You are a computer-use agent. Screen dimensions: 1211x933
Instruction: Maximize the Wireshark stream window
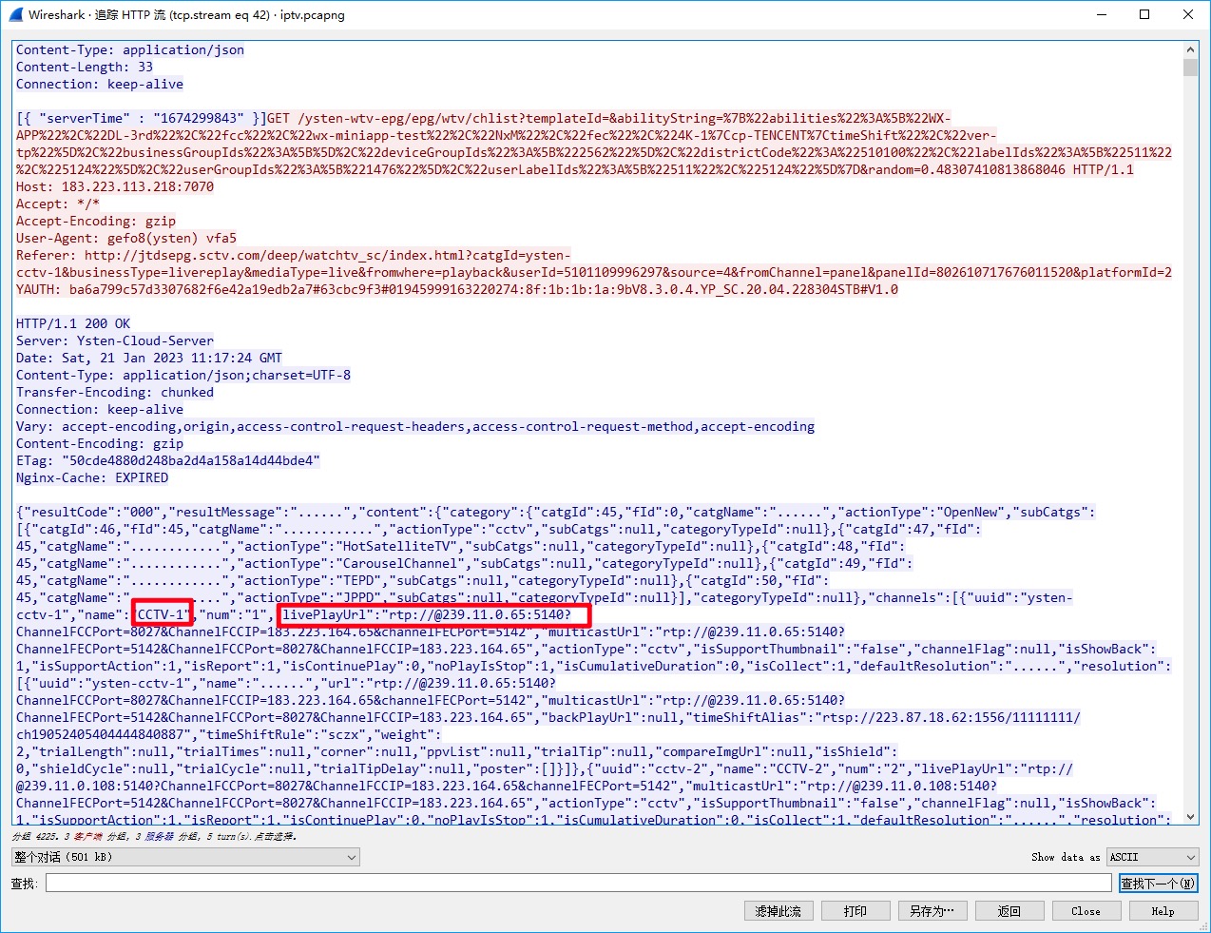(x=1144, y=14)
